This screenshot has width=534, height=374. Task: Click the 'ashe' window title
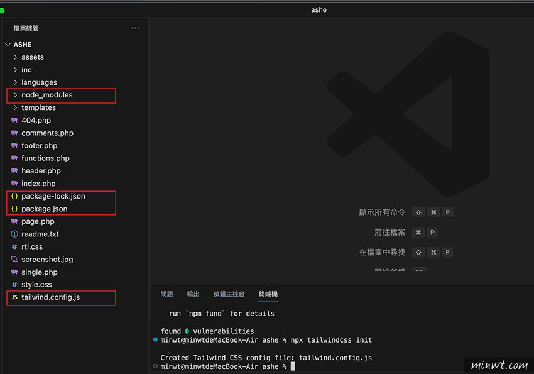[319, 10]
